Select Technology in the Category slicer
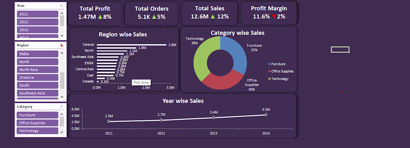 pyautogui.click(x=38, y=131)
